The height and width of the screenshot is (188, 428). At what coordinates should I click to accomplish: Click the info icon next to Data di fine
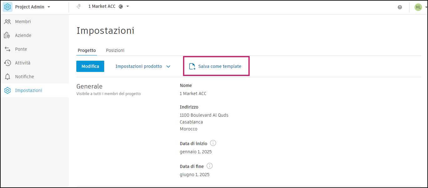210,166
